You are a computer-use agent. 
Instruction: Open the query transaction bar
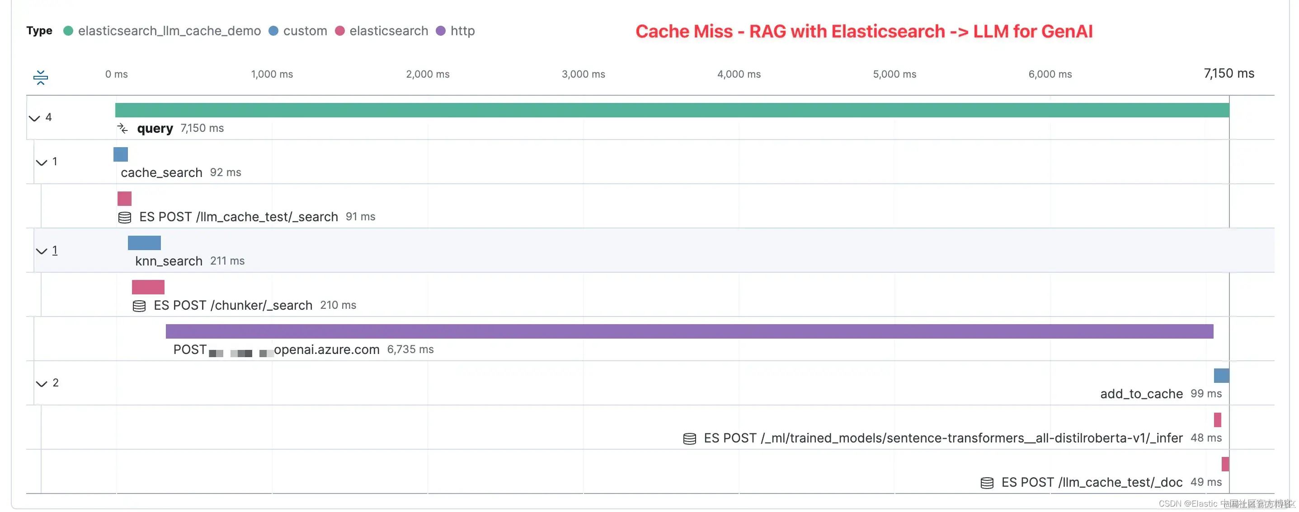[672, 110]
